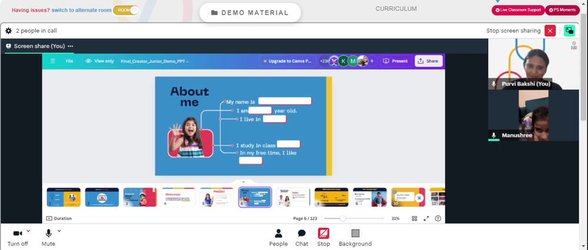588x250 pixels.
Task: Open call settings gear icon
Action: pyautogui.click(x=8, y=31)
